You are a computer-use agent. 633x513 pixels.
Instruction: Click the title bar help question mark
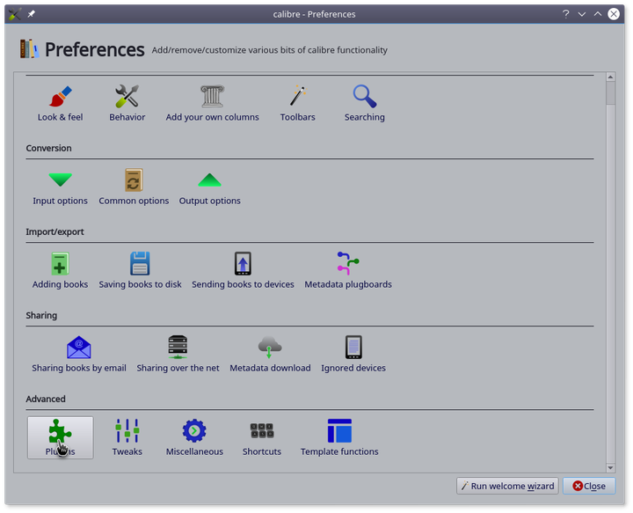pyautogui.click(x=565, y=13)
